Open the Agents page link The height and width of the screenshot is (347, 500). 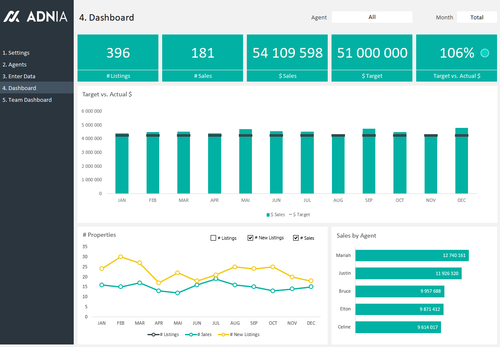click(15, 65)
